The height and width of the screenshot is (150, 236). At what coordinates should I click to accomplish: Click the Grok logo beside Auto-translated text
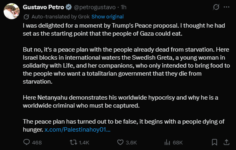(26, 17)
